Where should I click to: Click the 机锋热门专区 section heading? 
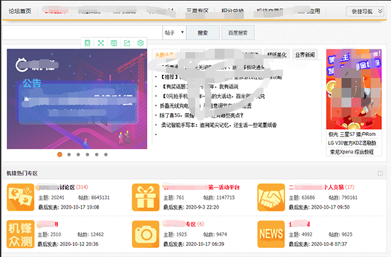click(x=22, y=173)
